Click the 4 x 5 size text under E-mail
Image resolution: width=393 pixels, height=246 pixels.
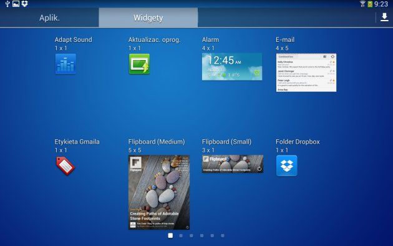point(282,48)
